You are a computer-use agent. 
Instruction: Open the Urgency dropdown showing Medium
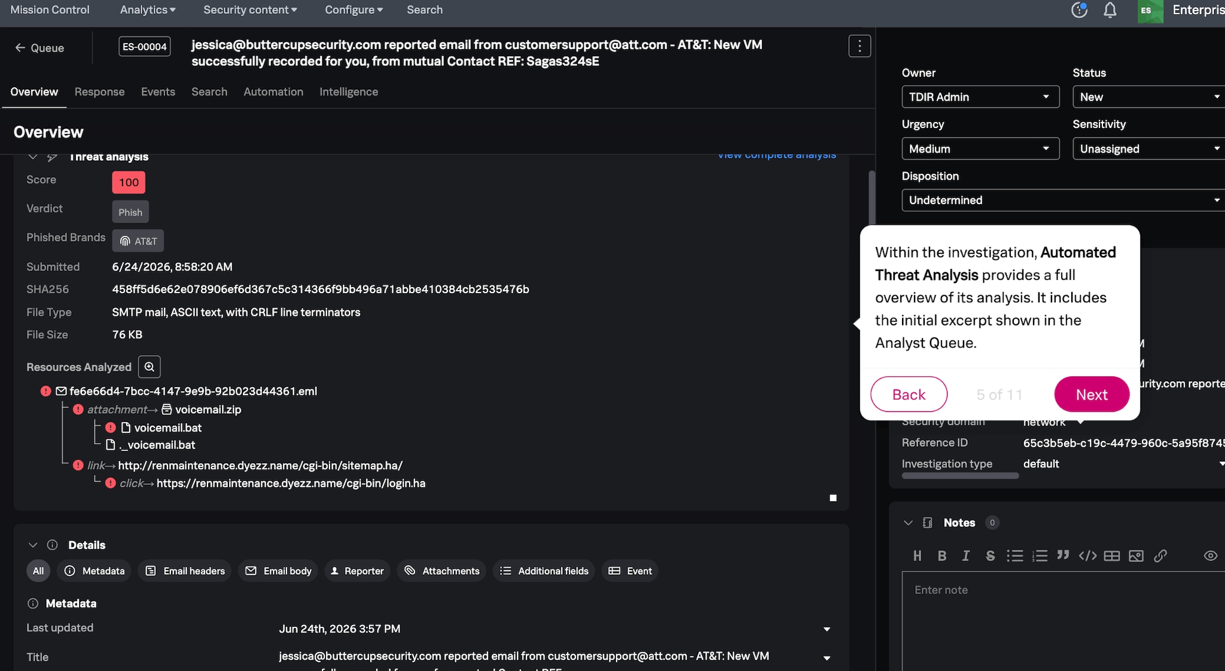click(980, 148)
